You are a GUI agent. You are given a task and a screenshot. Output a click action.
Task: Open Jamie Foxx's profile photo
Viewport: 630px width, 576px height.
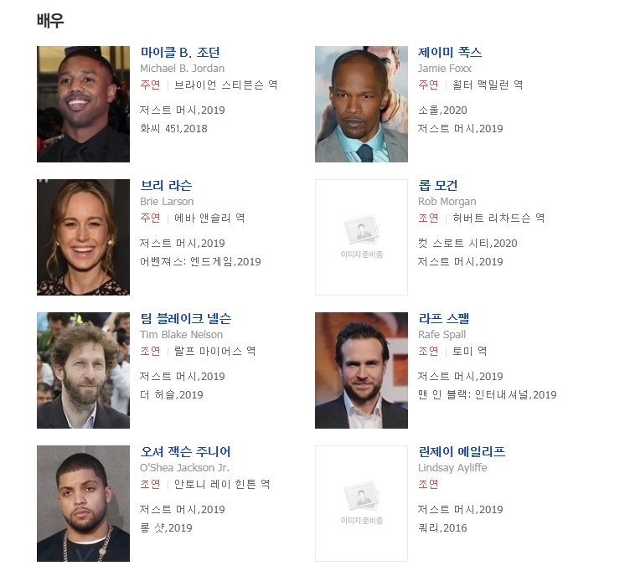361,104
